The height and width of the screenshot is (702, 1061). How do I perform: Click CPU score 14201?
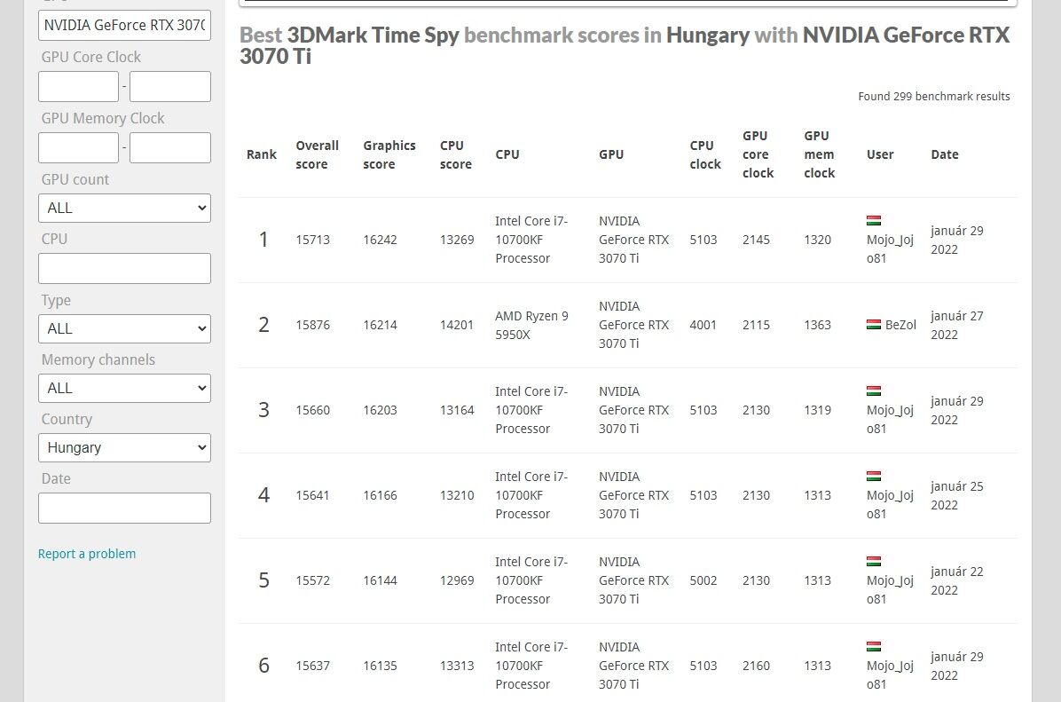[457, 325]
